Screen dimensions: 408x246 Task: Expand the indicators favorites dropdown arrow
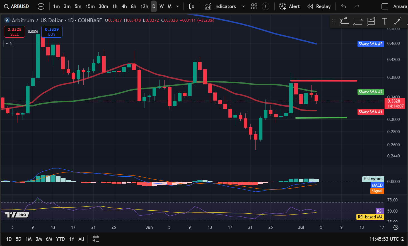pyautogui.click(x=243, y=6)
